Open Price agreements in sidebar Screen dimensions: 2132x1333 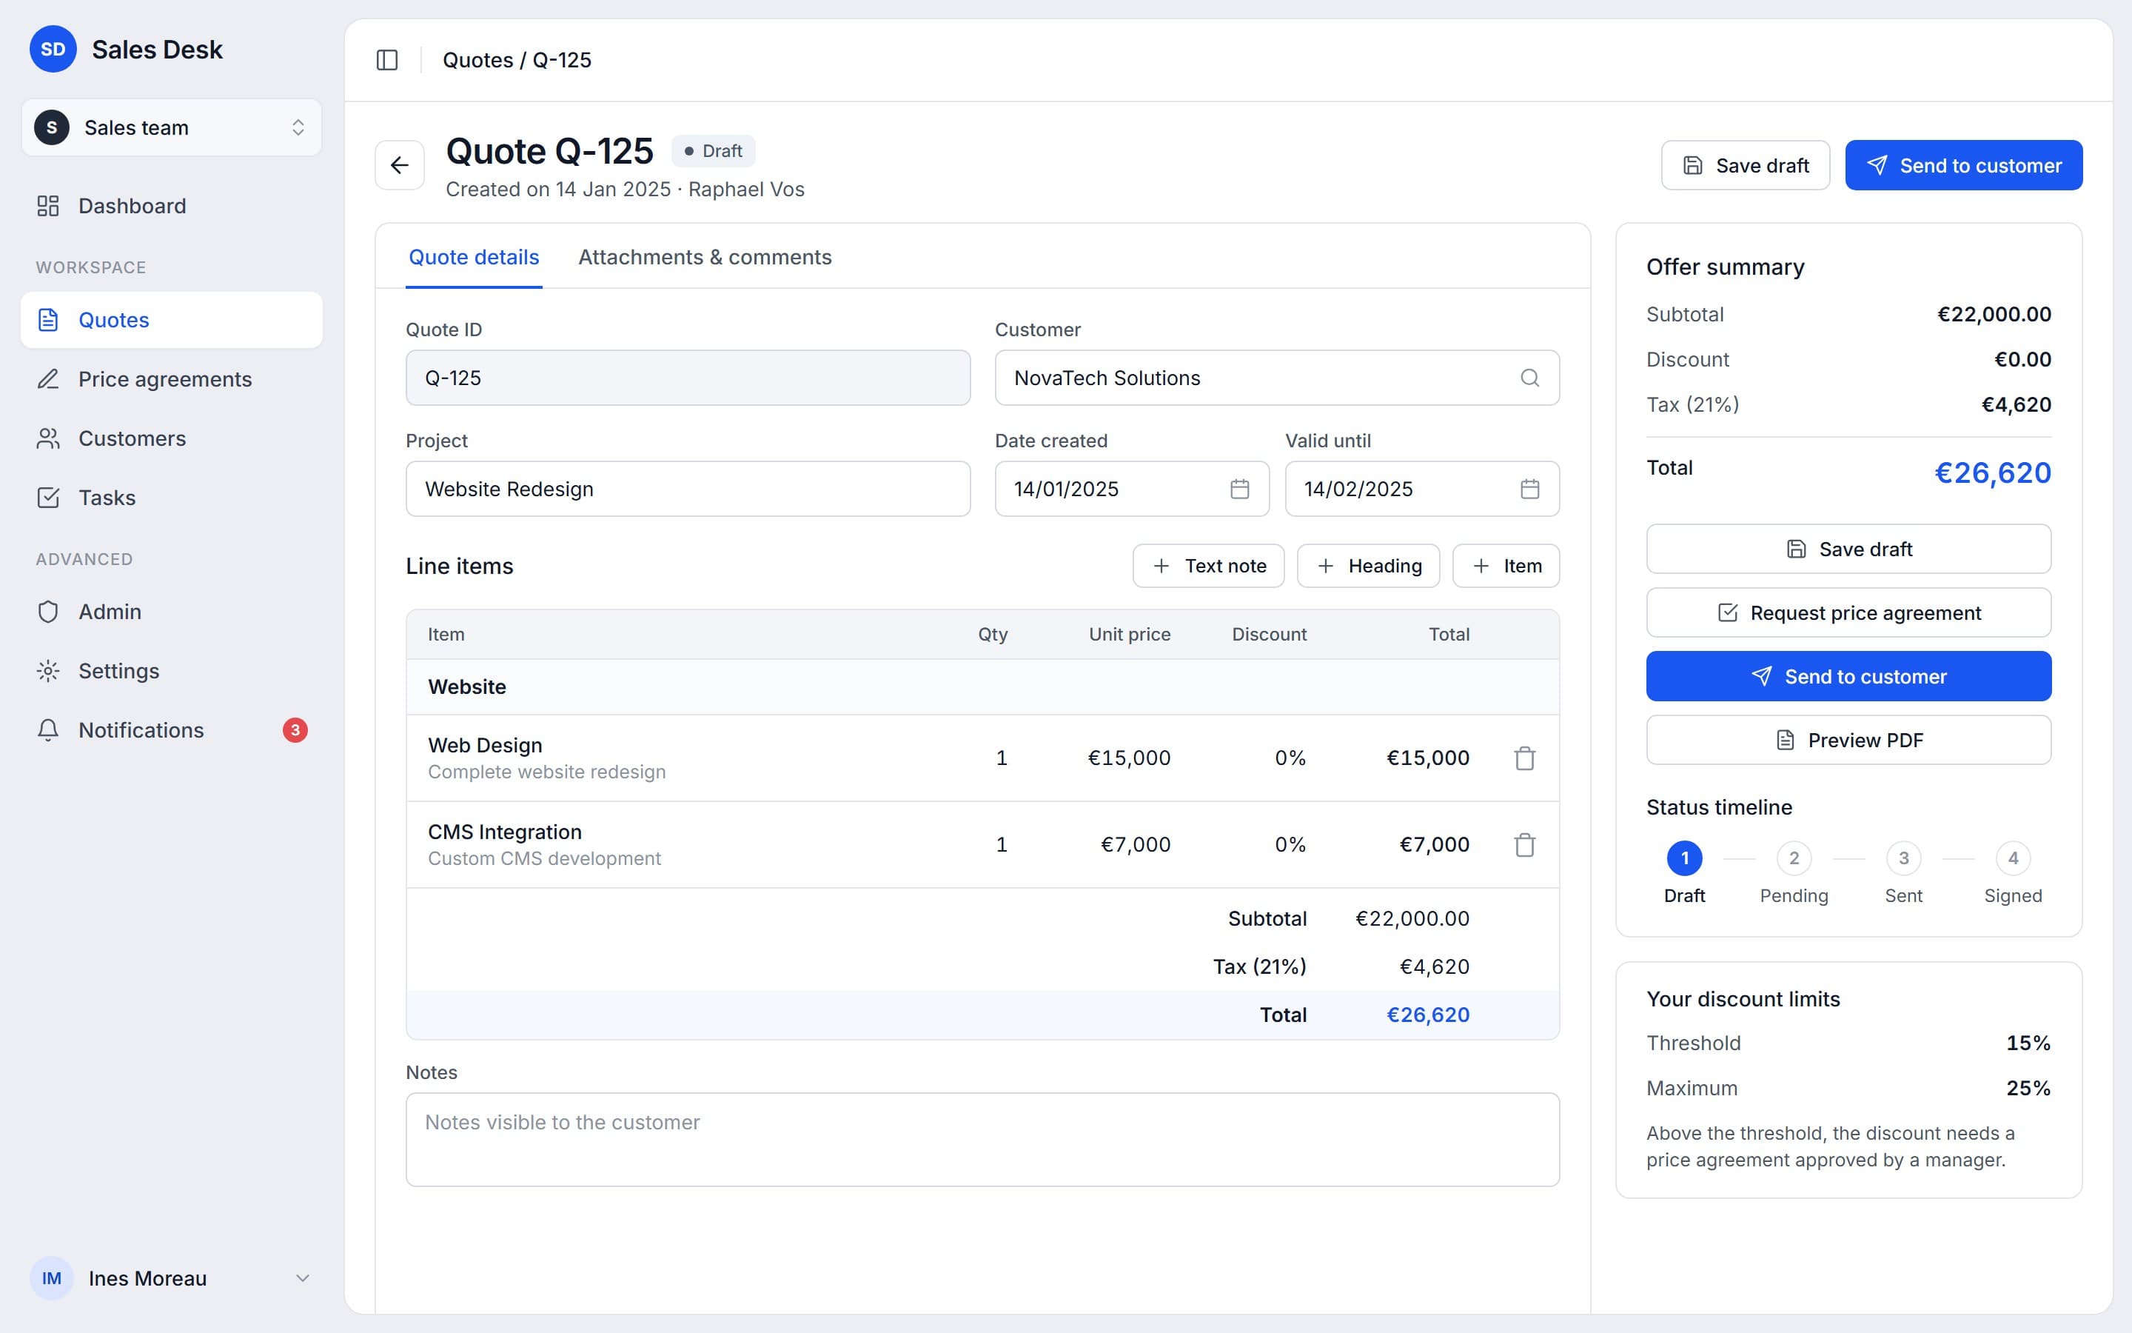click(172, 379)
